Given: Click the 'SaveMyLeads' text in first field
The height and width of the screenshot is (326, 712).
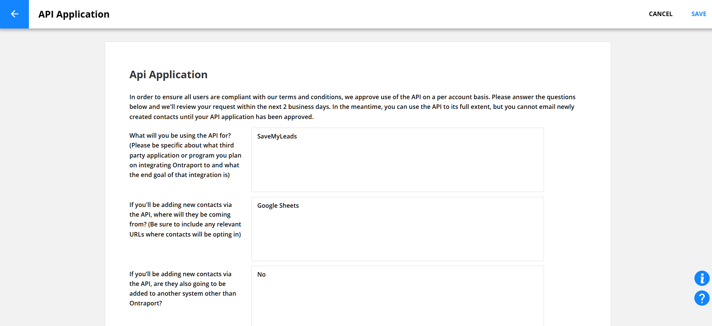Looking at the screenshot, I should click(x=277, y=137).
